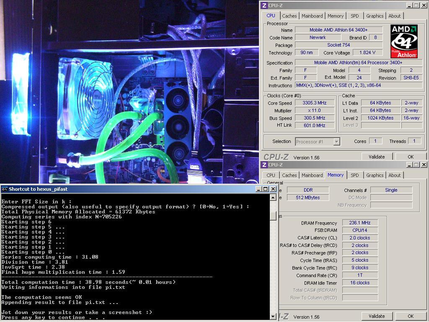Click the CPU-Z app icon in the top window title bar
429x322 pixels.
(x=264, y=5)
